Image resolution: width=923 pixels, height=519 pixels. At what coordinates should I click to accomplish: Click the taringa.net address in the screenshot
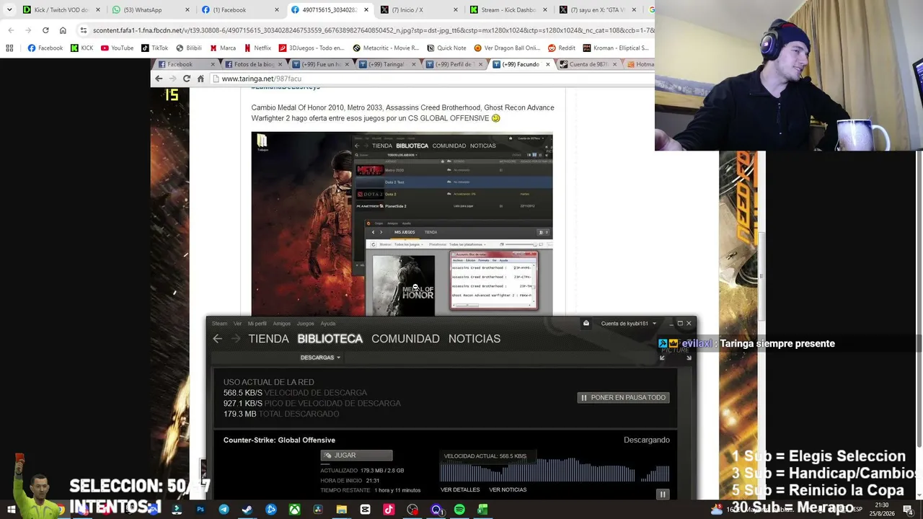(262, 79)
